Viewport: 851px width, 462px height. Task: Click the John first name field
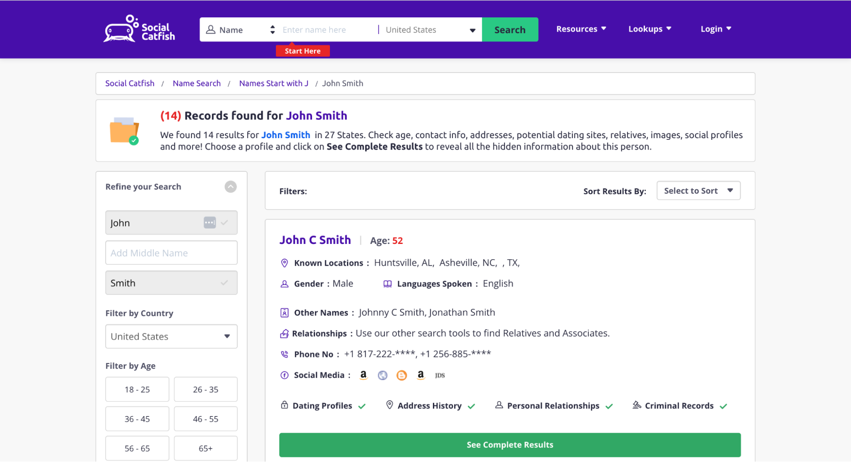point(172,223)
